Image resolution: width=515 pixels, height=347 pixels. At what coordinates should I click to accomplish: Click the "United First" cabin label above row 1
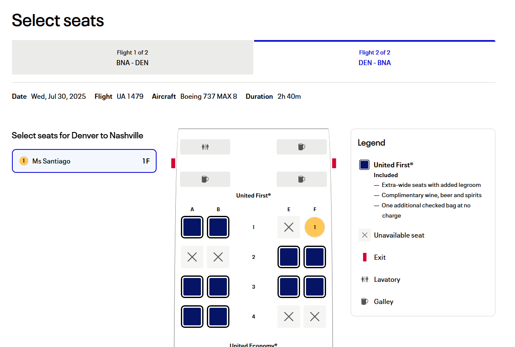(x=254, y=195)
